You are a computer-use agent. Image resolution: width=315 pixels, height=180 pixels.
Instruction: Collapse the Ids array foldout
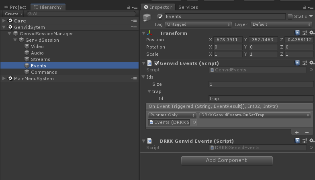point(143,77)
